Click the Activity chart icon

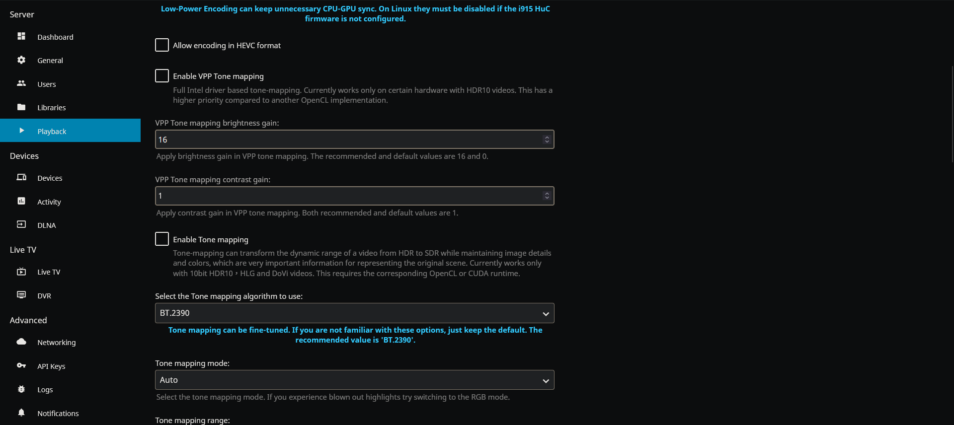tap(21, 201)
